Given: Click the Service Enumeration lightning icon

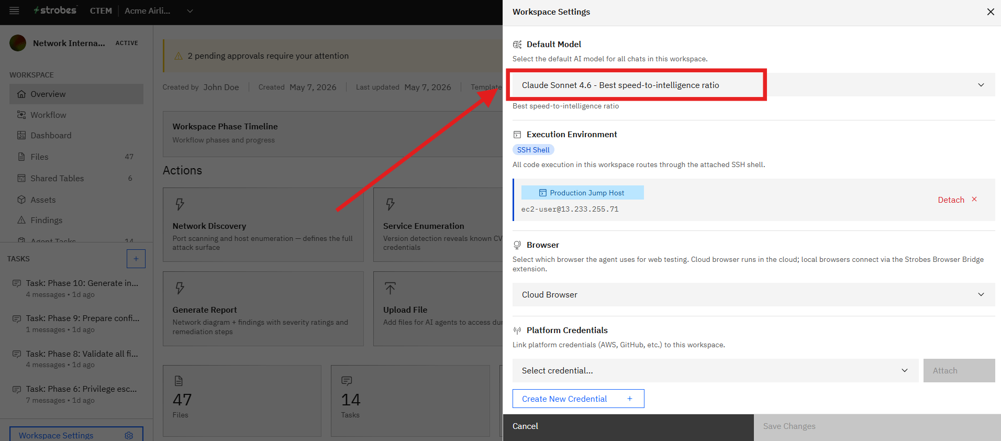Looking at the screenshot, I should point(391,204).
